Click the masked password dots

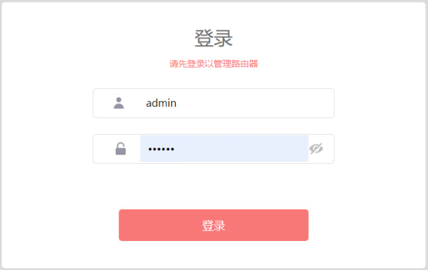click(161, 149)
